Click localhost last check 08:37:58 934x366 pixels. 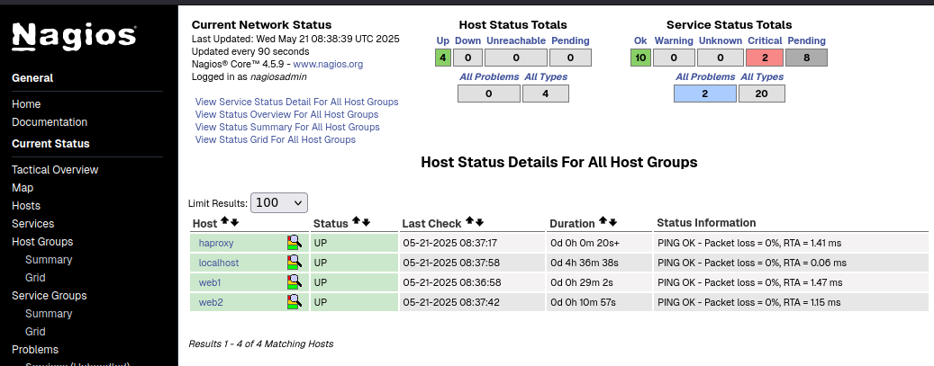tap(451, 263)
